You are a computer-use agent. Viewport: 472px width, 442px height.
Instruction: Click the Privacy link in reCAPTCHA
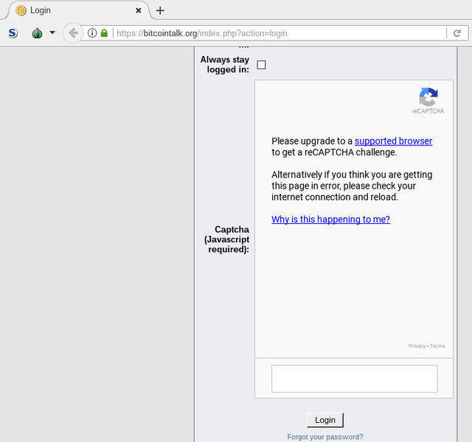(417, 346)
